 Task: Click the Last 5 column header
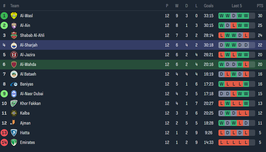(x=237, y=6)
